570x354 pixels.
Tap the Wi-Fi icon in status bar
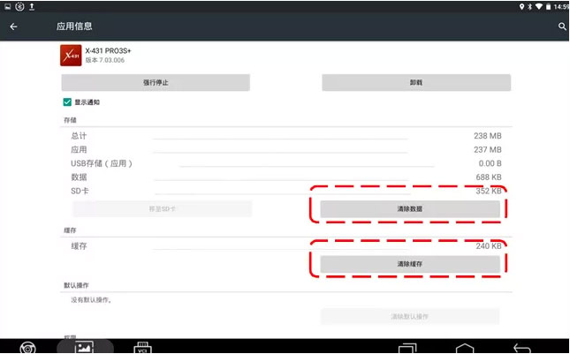pyautogui.click(x=539, y=6)
